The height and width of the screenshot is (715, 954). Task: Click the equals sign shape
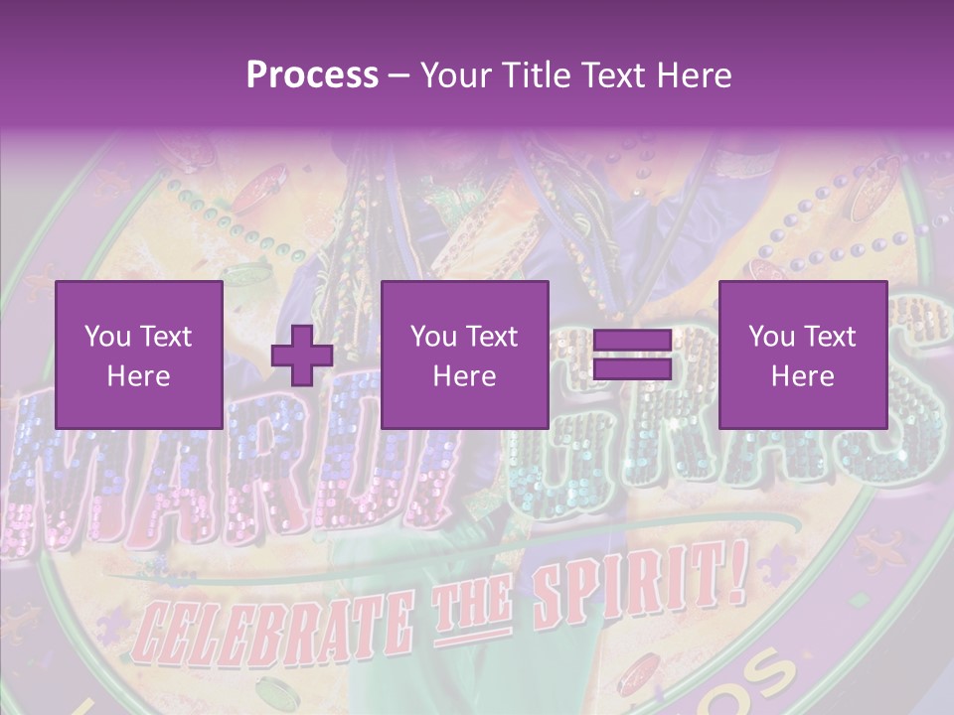tap(632, 356)
